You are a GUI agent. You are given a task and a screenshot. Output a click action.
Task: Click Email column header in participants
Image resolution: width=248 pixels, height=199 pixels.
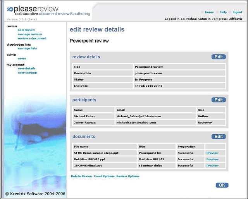(155, 110)
